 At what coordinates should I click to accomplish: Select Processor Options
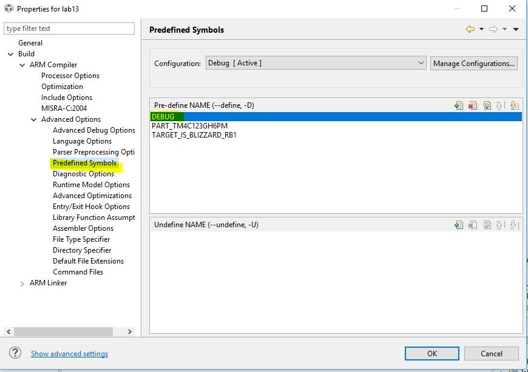click(x=70, y=76)
